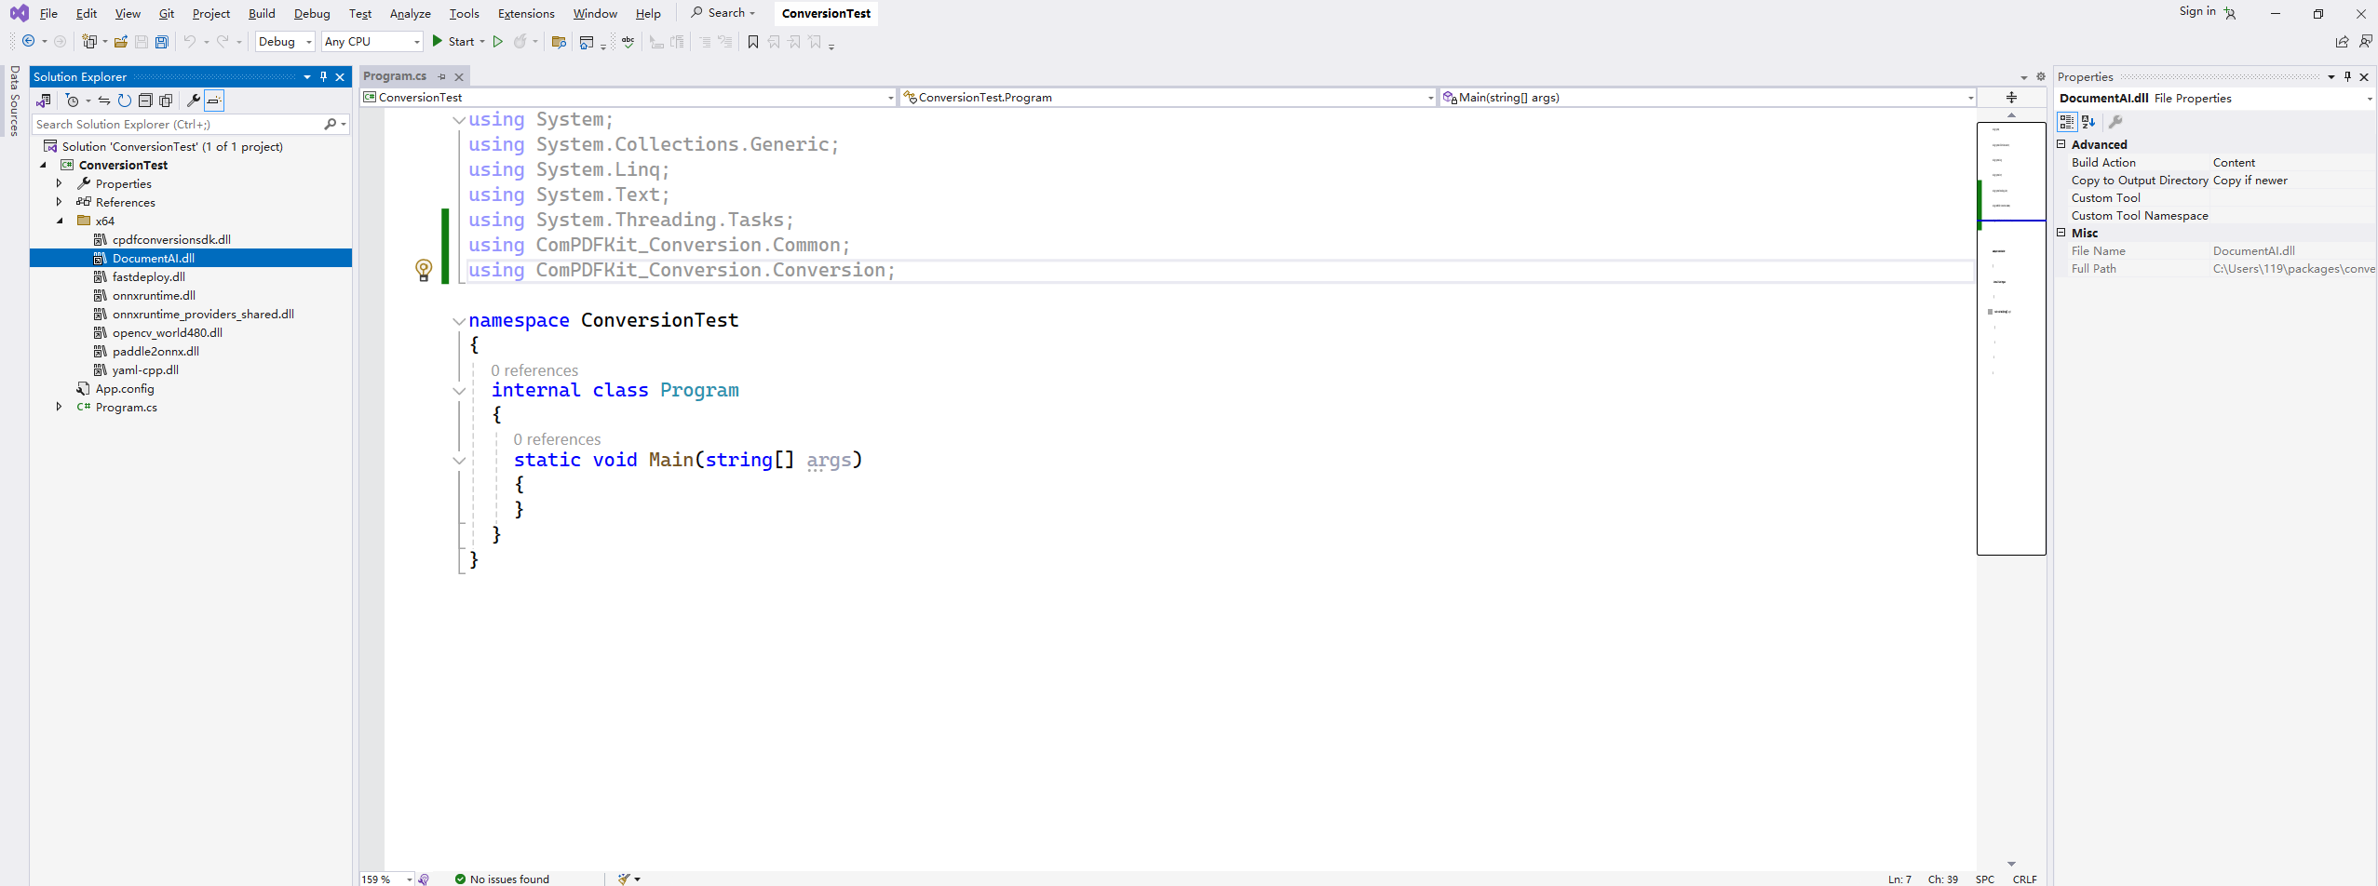The image size is (2378, 886).
Task: Collapse all items in Solution Explorer
Action: pos(145,101)
